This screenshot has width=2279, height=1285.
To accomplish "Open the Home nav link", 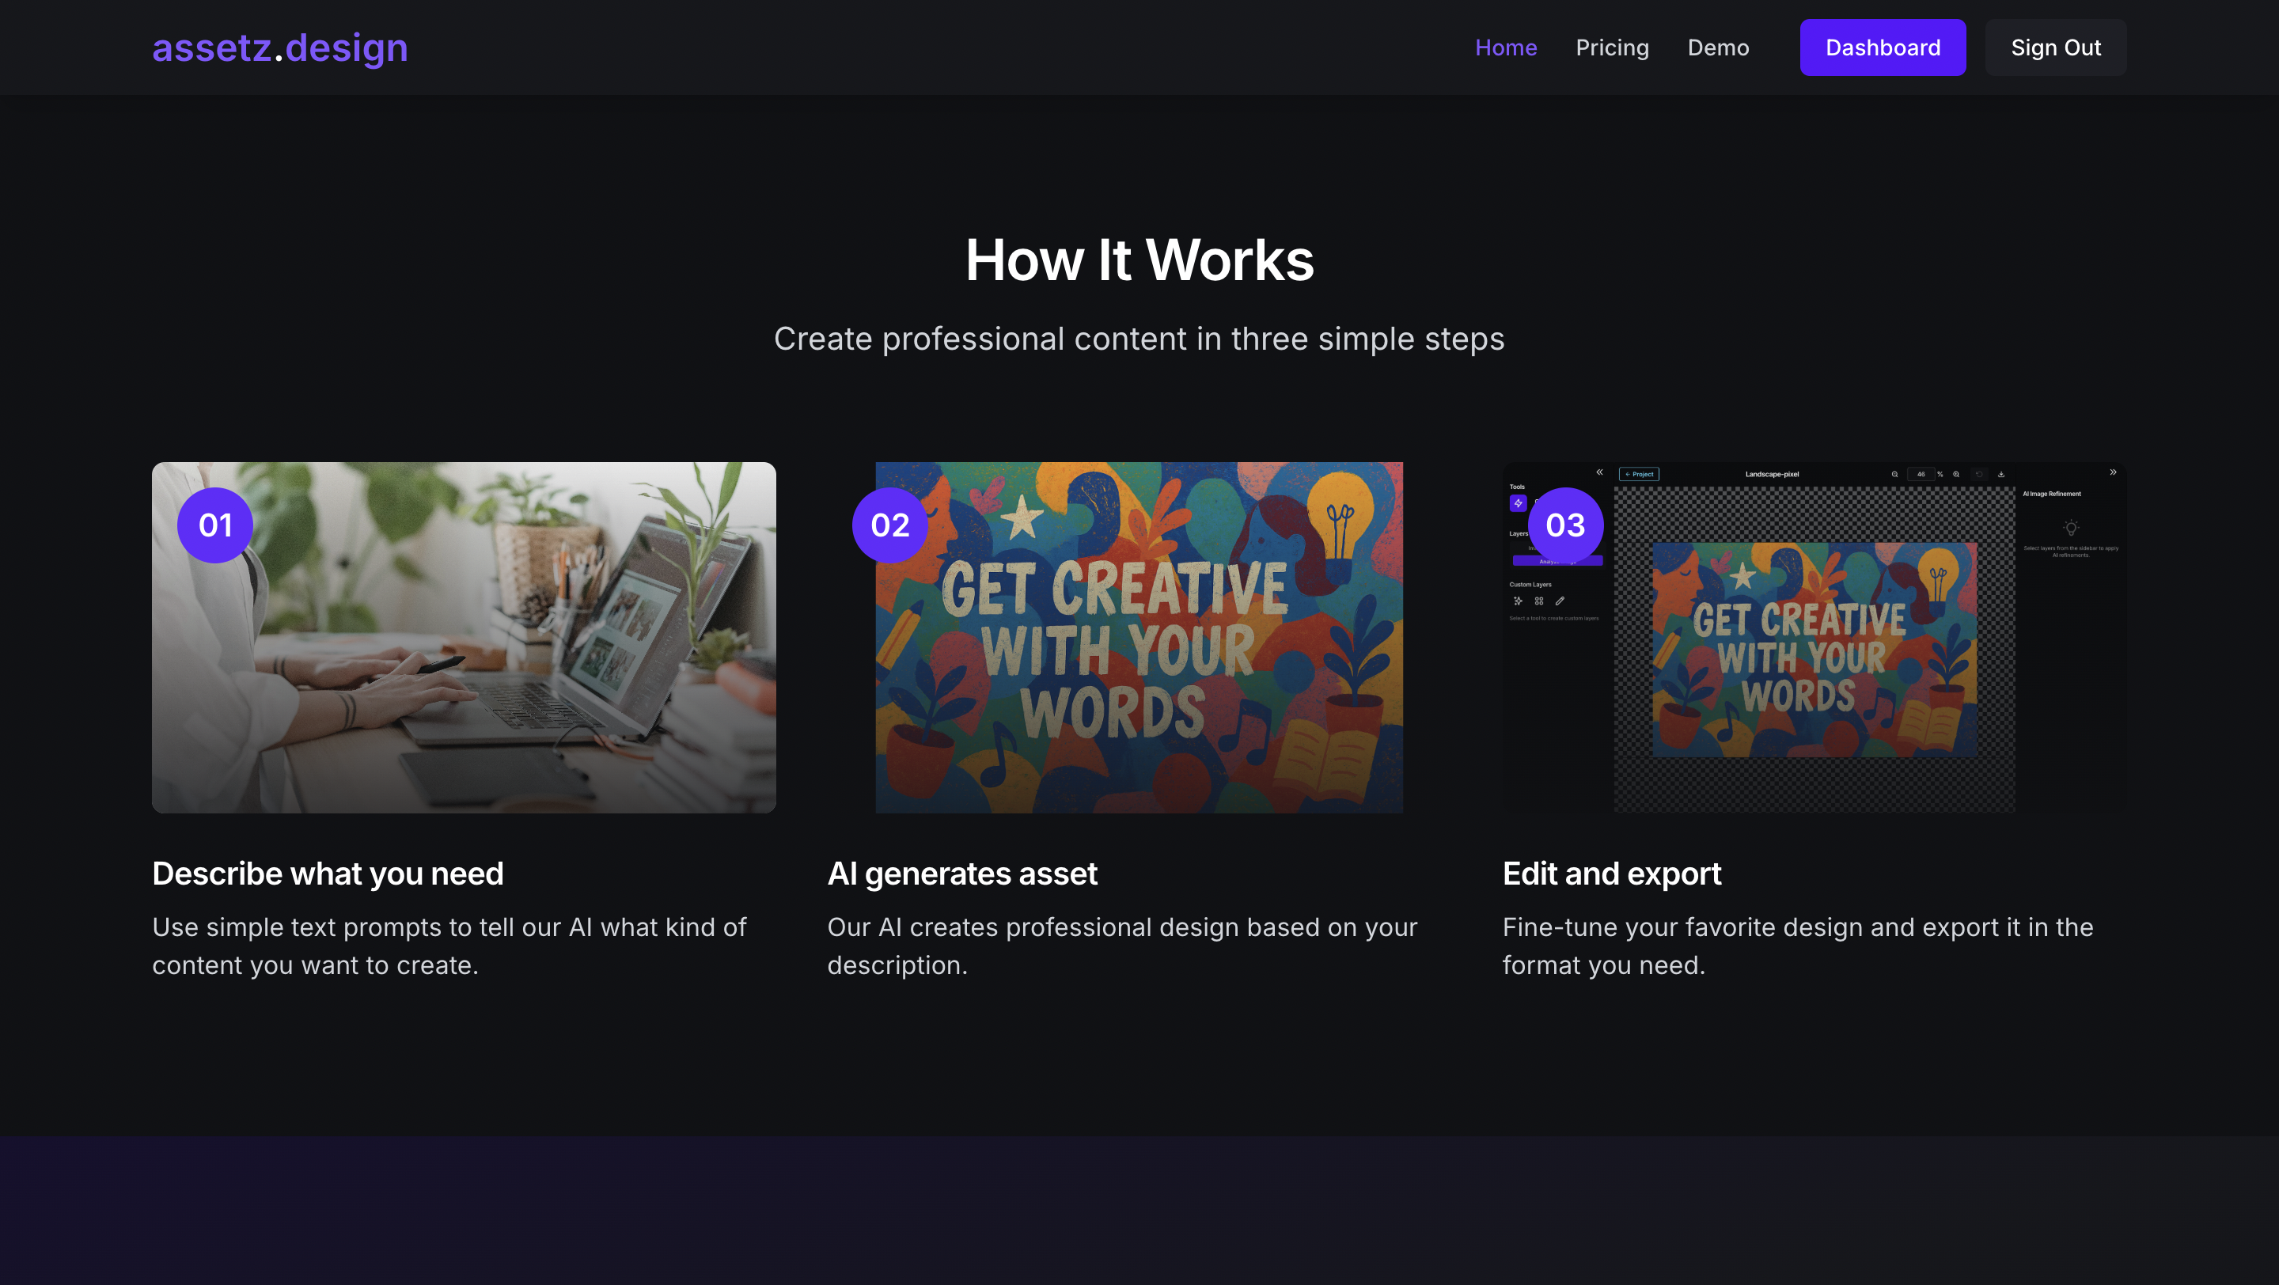I will (x=1506, y=47).
